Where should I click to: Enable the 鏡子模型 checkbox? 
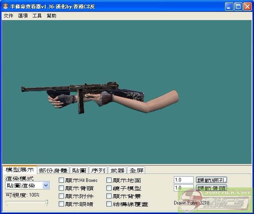[109, 188]
